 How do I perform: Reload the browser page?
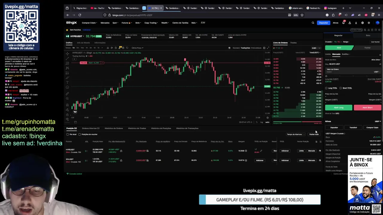(x=80, y=15)
